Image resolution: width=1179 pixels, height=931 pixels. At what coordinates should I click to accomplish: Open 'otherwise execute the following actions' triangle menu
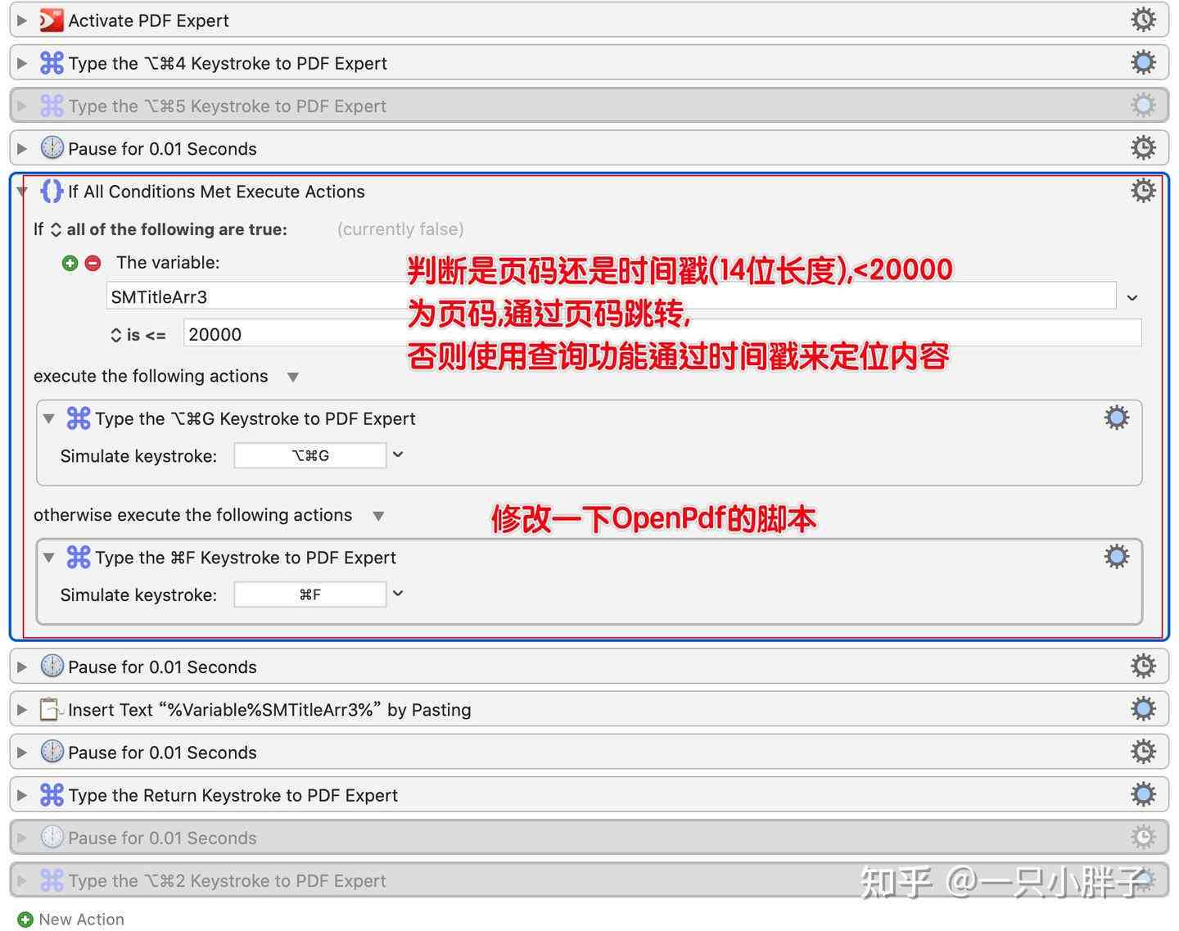click(x=378, y=516)
